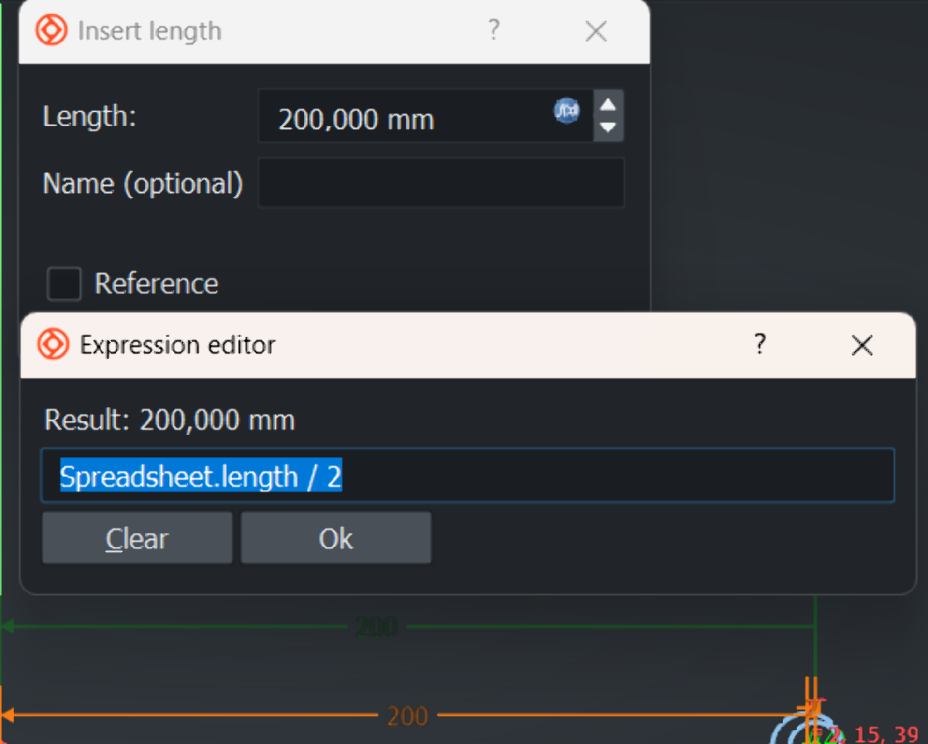Click the Insert length title bar text
The height and width of the screenshot is (744, 928).
click(150, 31)
